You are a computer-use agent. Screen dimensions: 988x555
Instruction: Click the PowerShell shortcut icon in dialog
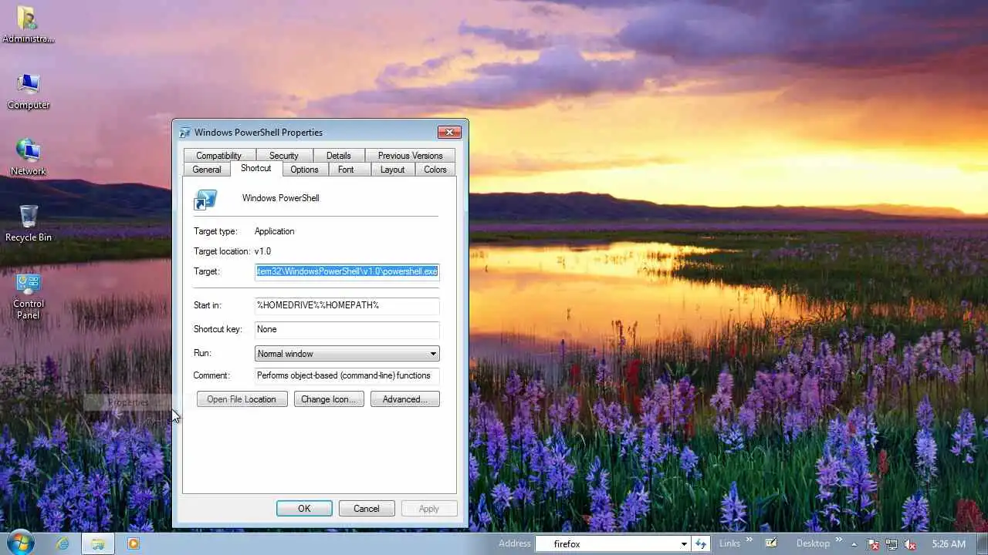(205, 199)
